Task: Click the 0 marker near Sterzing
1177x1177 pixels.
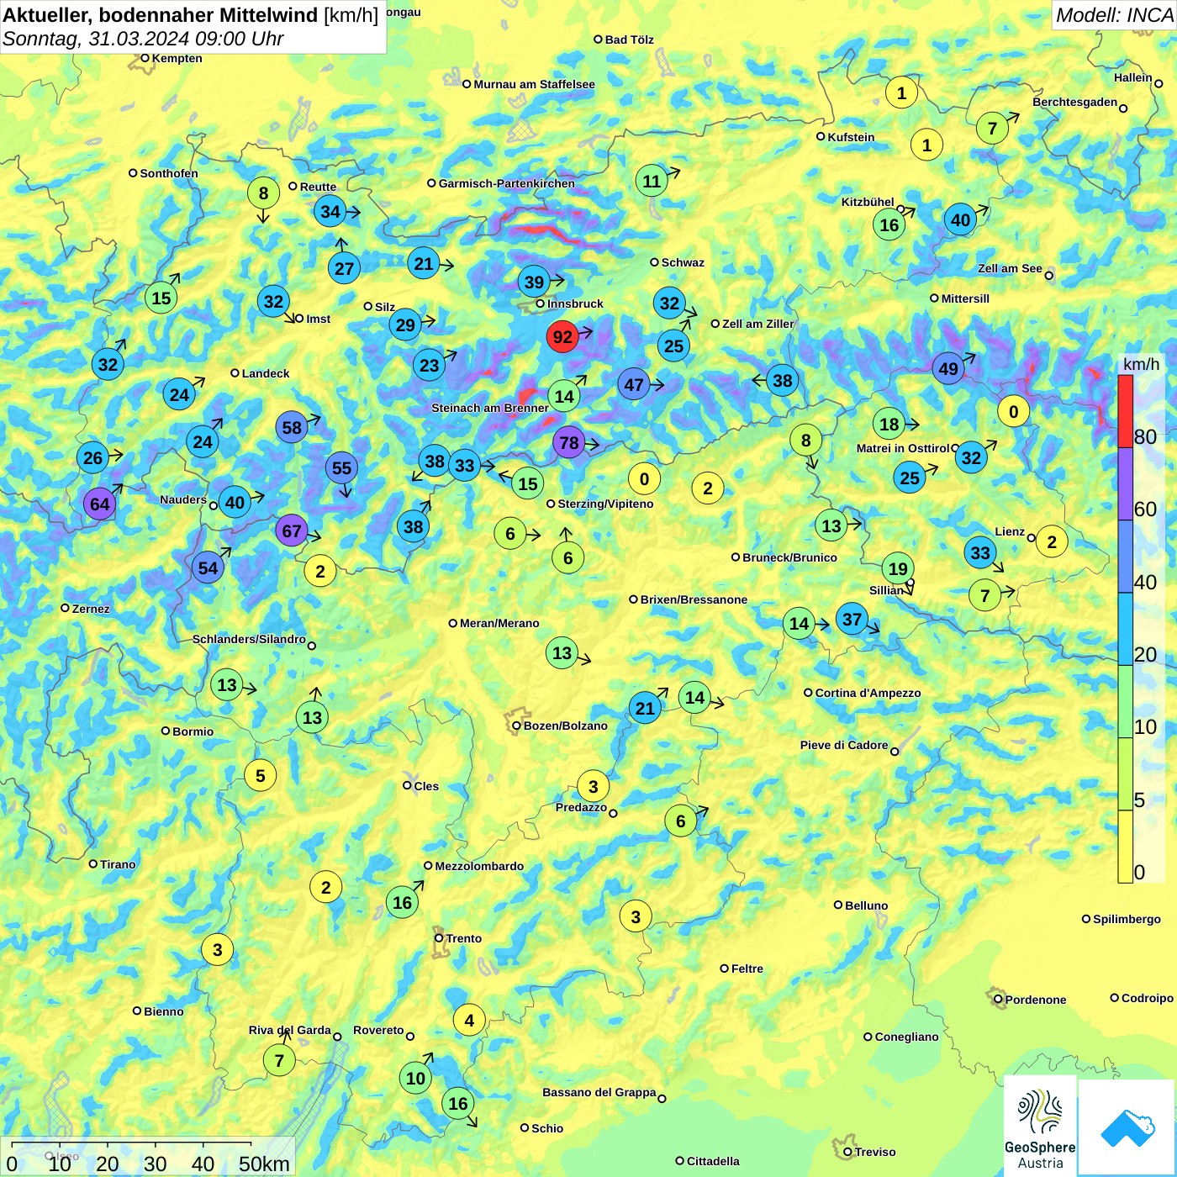Action: (x=644, y=478)
